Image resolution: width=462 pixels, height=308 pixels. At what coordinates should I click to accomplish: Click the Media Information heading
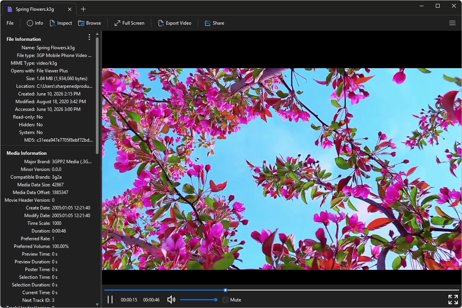(x=27, y=153)
